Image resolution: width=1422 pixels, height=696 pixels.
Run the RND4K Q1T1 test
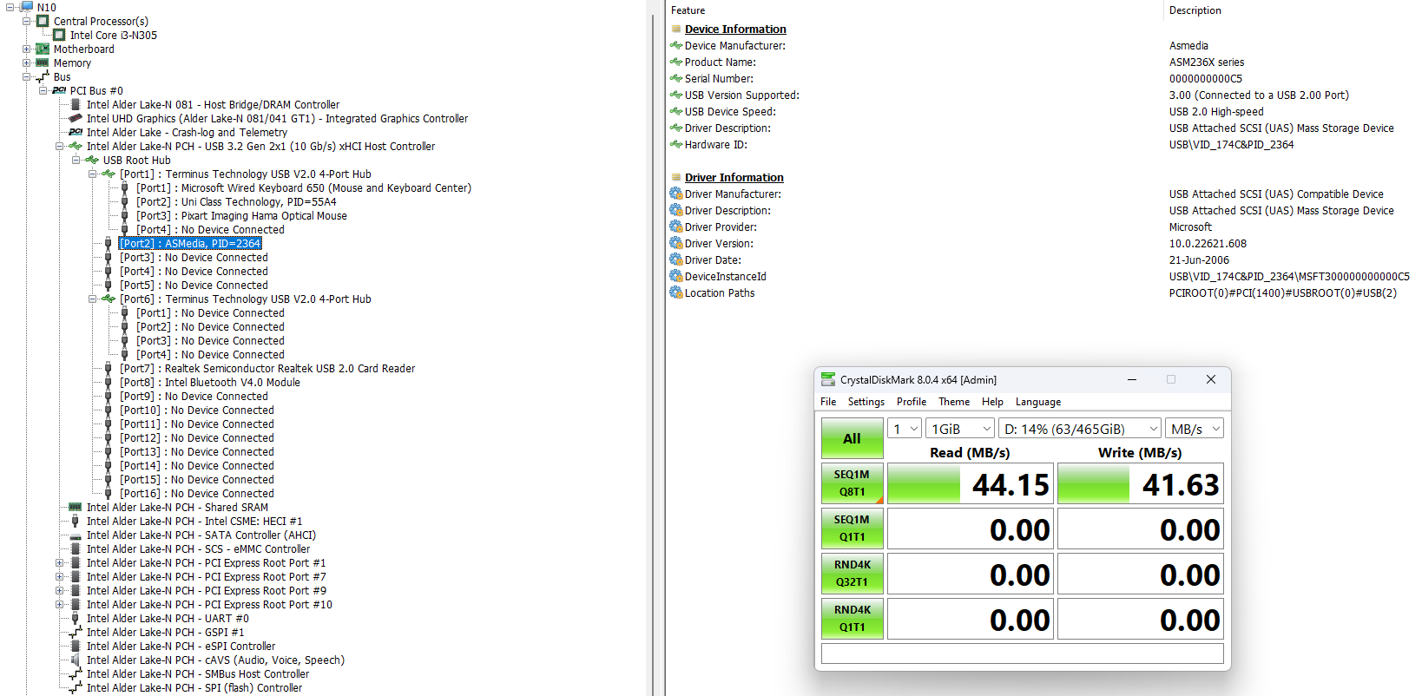pos(853,619)
